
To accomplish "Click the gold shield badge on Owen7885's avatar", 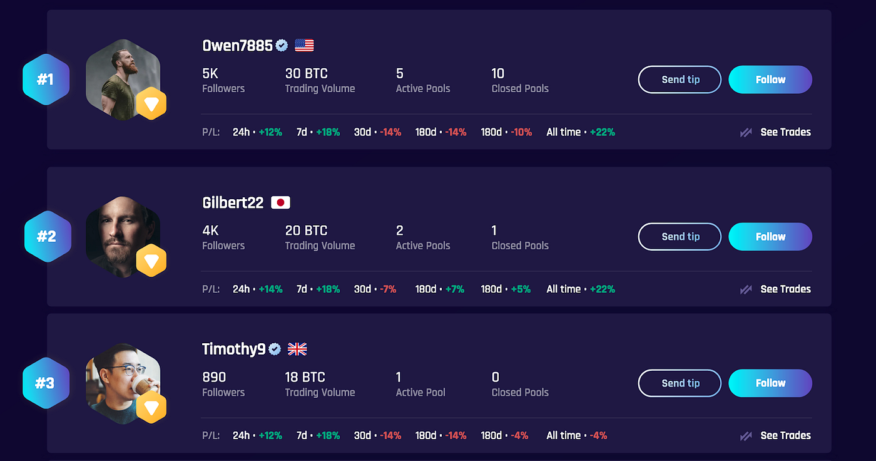I will point(151,103).
